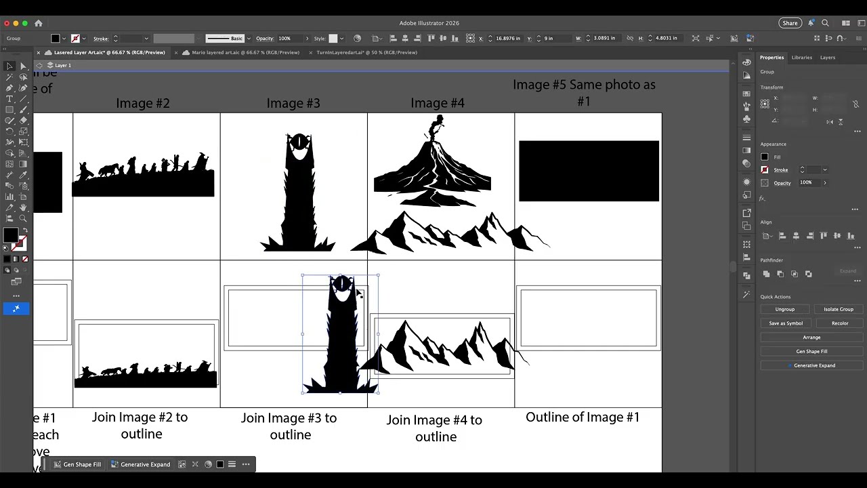Image resolution: width=867 pixels, height=488 pixels.
Task: Swap fill and stroke in the toolbar
Action: (x=24, y=230)
